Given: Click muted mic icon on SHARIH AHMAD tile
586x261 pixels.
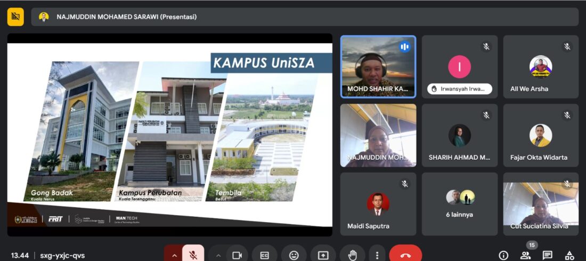Looking at the screenshot, I should (486, 115).
